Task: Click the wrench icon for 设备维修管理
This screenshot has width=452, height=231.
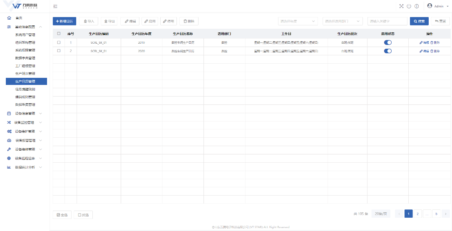Action: pyautogui.click(x=9, y=149)
